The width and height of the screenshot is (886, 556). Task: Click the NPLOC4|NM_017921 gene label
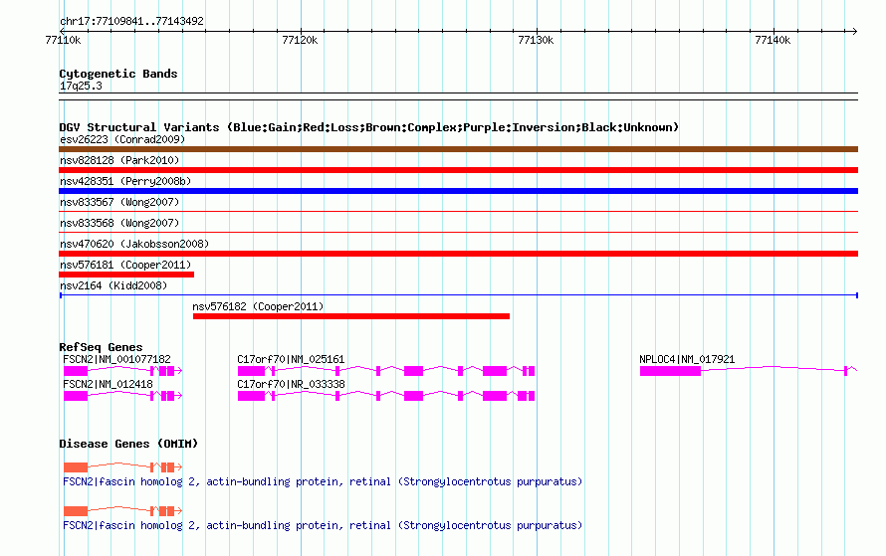click(687, 359)
